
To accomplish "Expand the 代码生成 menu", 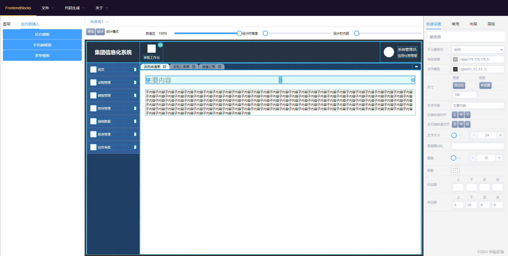I will point(75,8).
